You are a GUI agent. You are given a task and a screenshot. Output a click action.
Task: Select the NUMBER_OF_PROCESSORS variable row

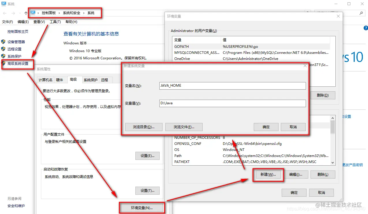251,137
